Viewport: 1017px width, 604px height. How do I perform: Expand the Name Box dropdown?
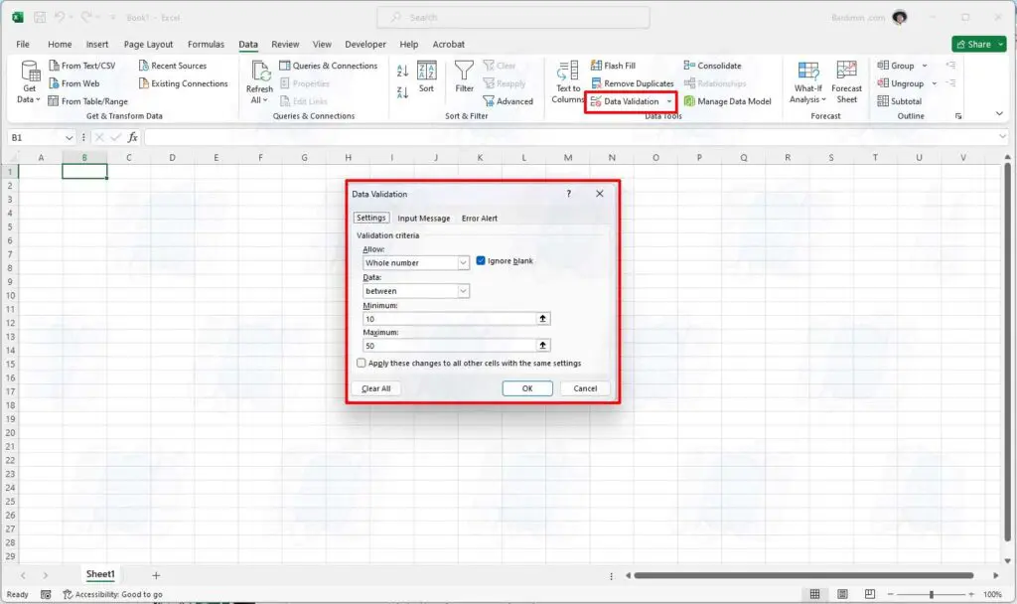pyautogui.click(x=69, y=137)
